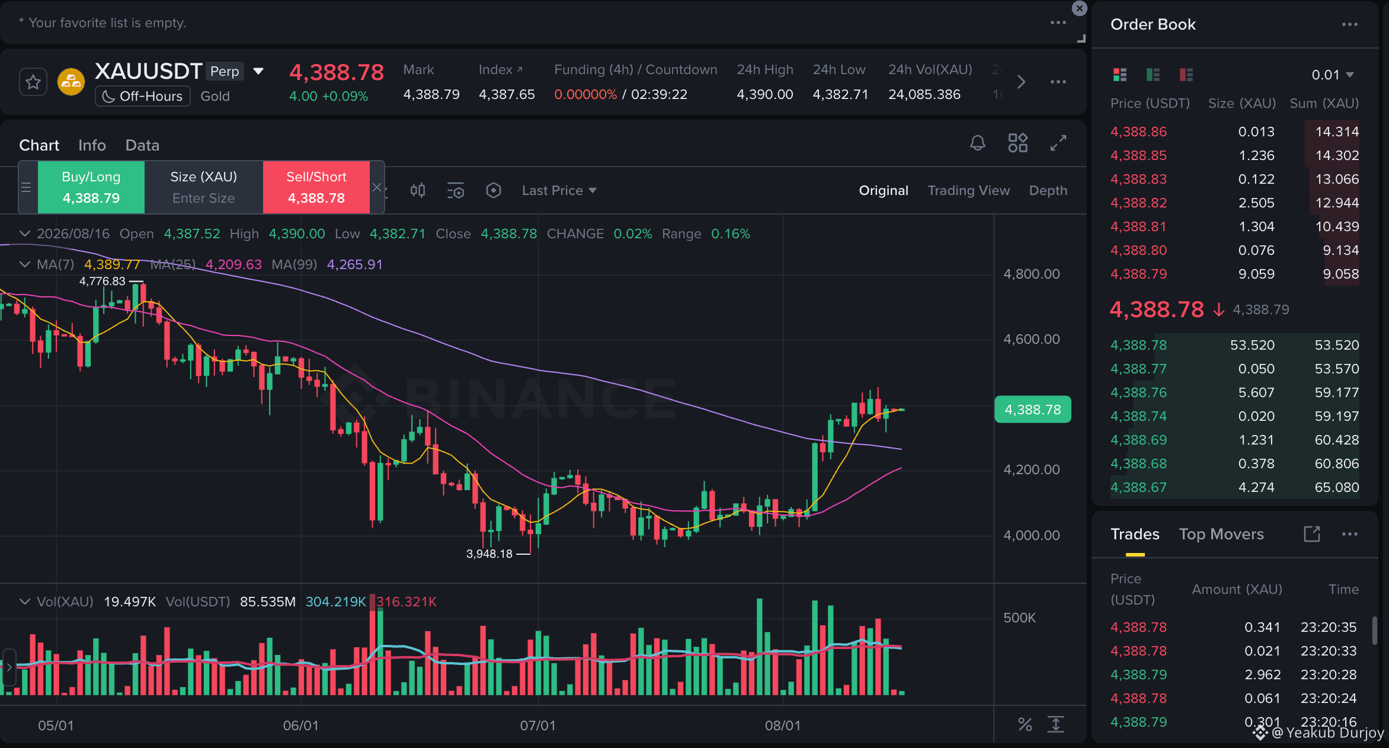
Task: Open price alert bell icon
Action: (978, 143)
